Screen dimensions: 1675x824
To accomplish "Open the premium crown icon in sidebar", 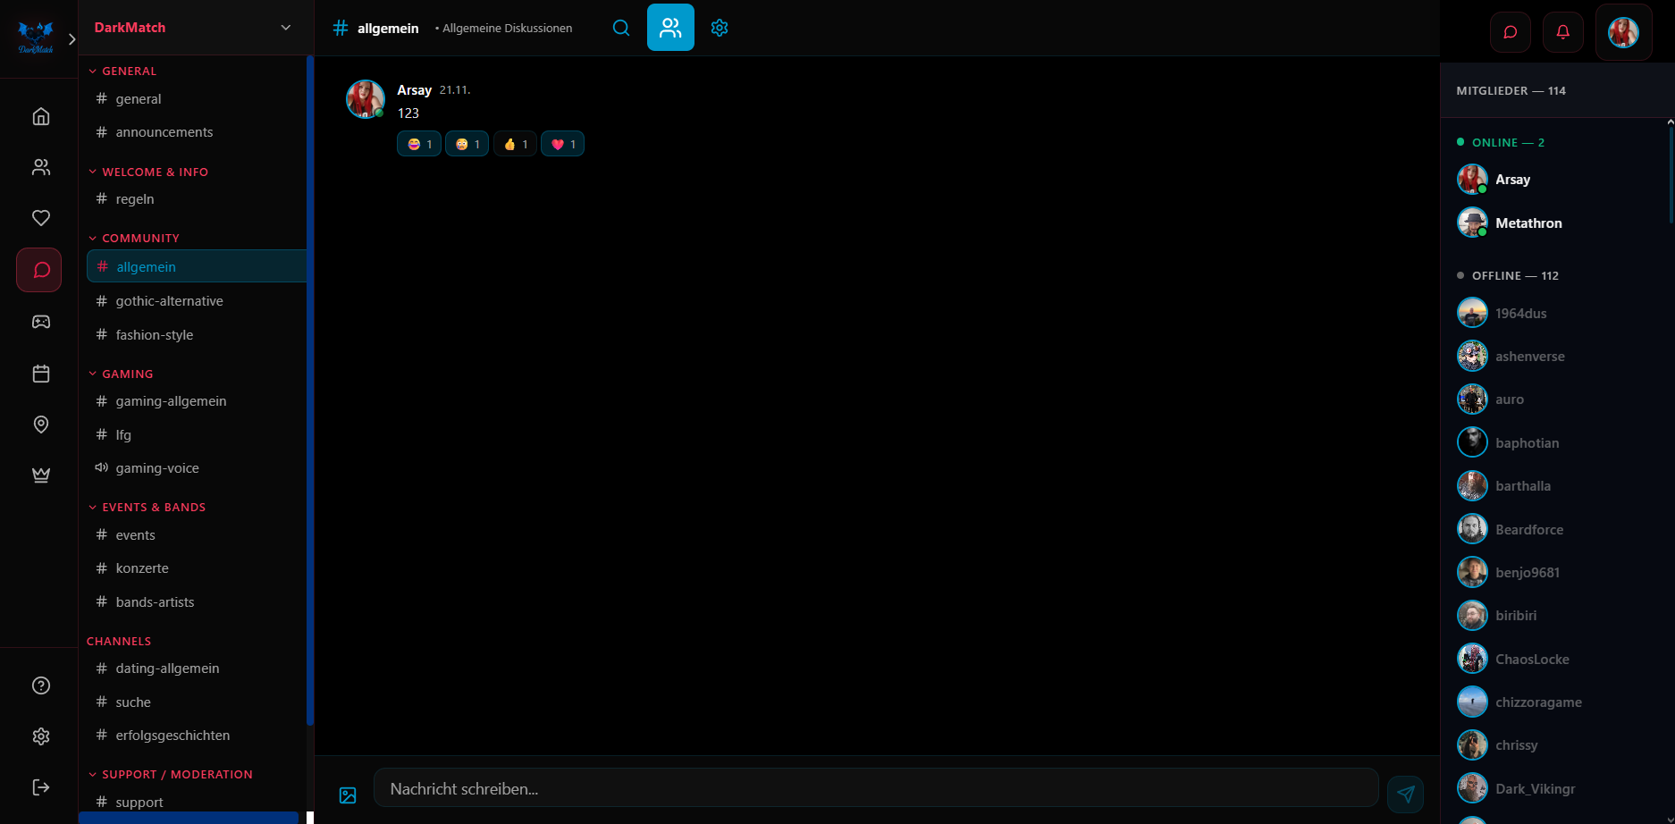I will 40,475.
